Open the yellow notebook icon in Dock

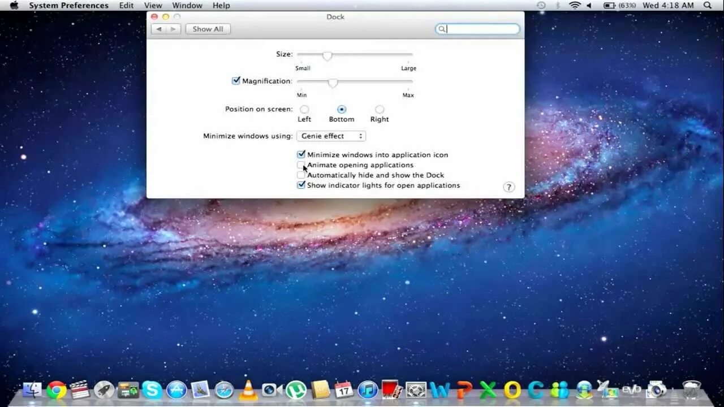coord(320,390)
